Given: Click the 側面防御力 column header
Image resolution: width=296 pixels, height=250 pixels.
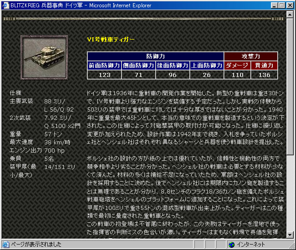Looking at the screenshot, I should 138,65.
